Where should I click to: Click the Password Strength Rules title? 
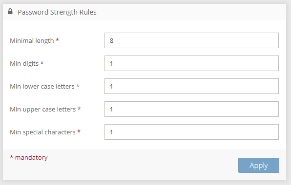pos(57,12)
